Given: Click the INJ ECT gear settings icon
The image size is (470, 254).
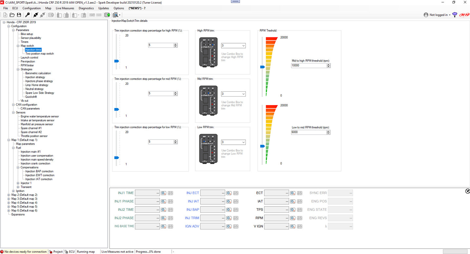Looking at the screenshot, I should (x=229, y=193).
